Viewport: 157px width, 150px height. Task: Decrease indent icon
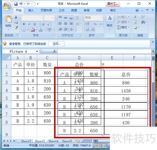tap(60, 30)
